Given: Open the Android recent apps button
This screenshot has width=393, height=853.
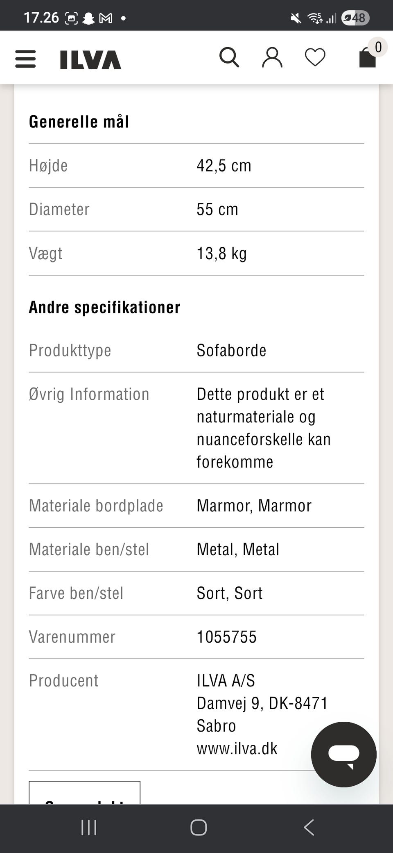Looking at the screenshot, I should (89, 828).
